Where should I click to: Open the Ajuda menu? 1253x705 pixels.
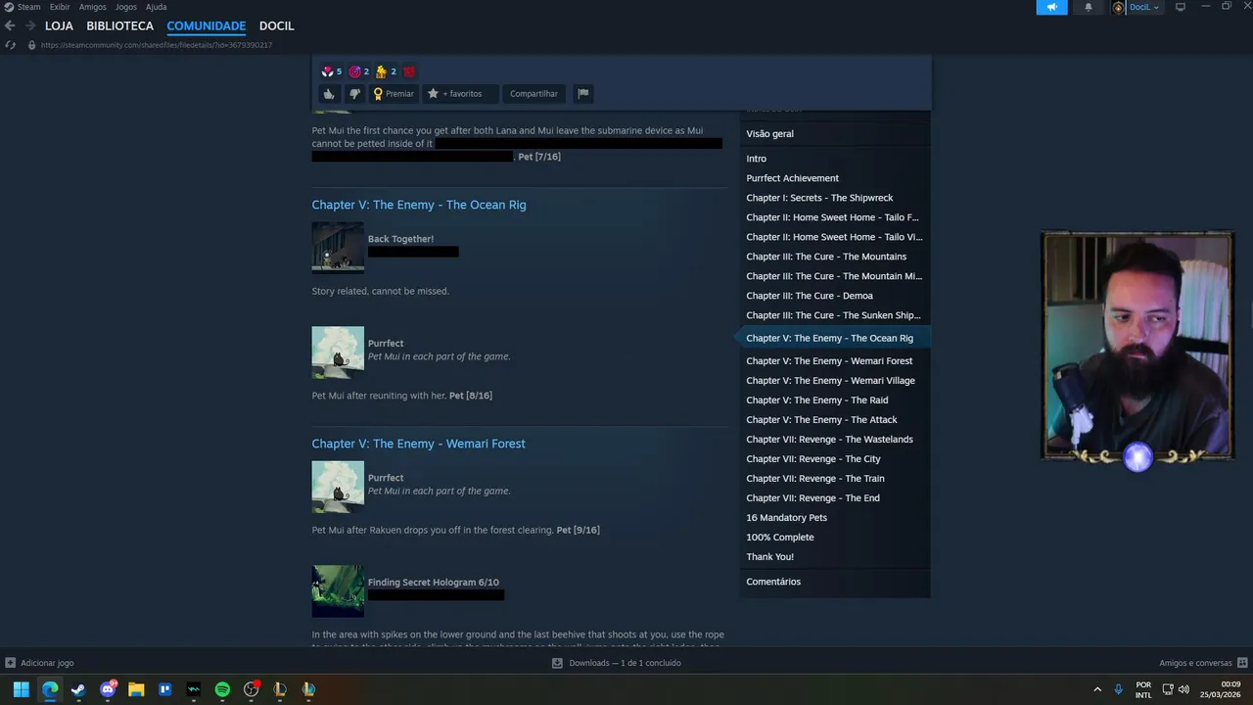[156, 7]
